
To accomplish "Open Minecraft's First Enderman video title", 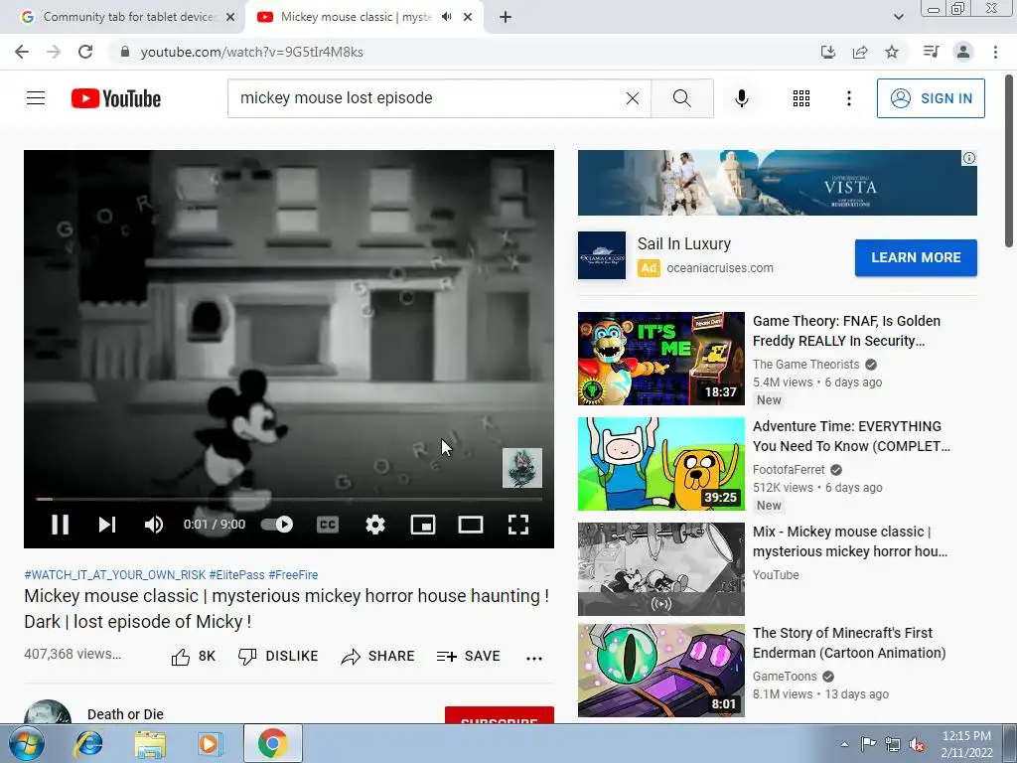I will tap(849, 643).
